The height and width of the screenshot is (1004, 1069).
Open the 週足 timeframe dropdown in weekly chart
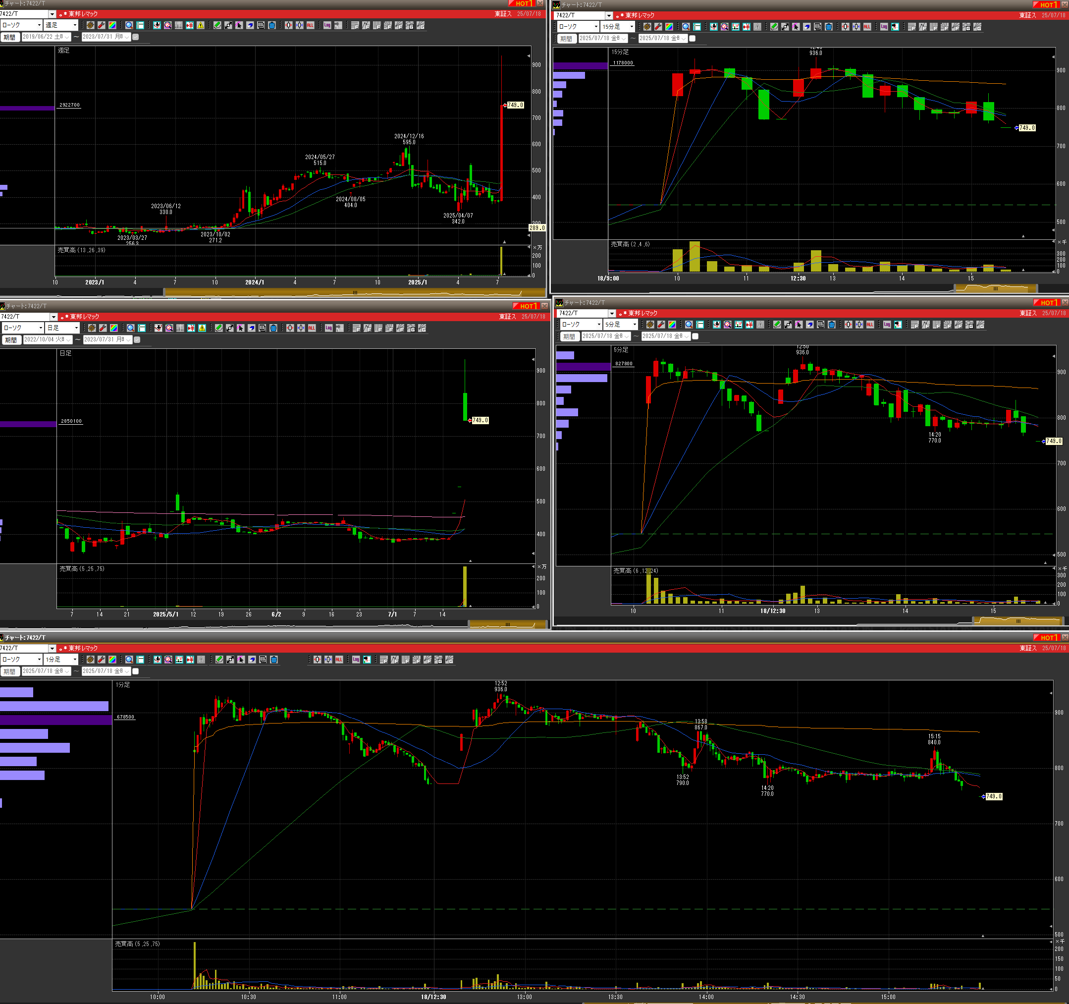pos(62,25)
